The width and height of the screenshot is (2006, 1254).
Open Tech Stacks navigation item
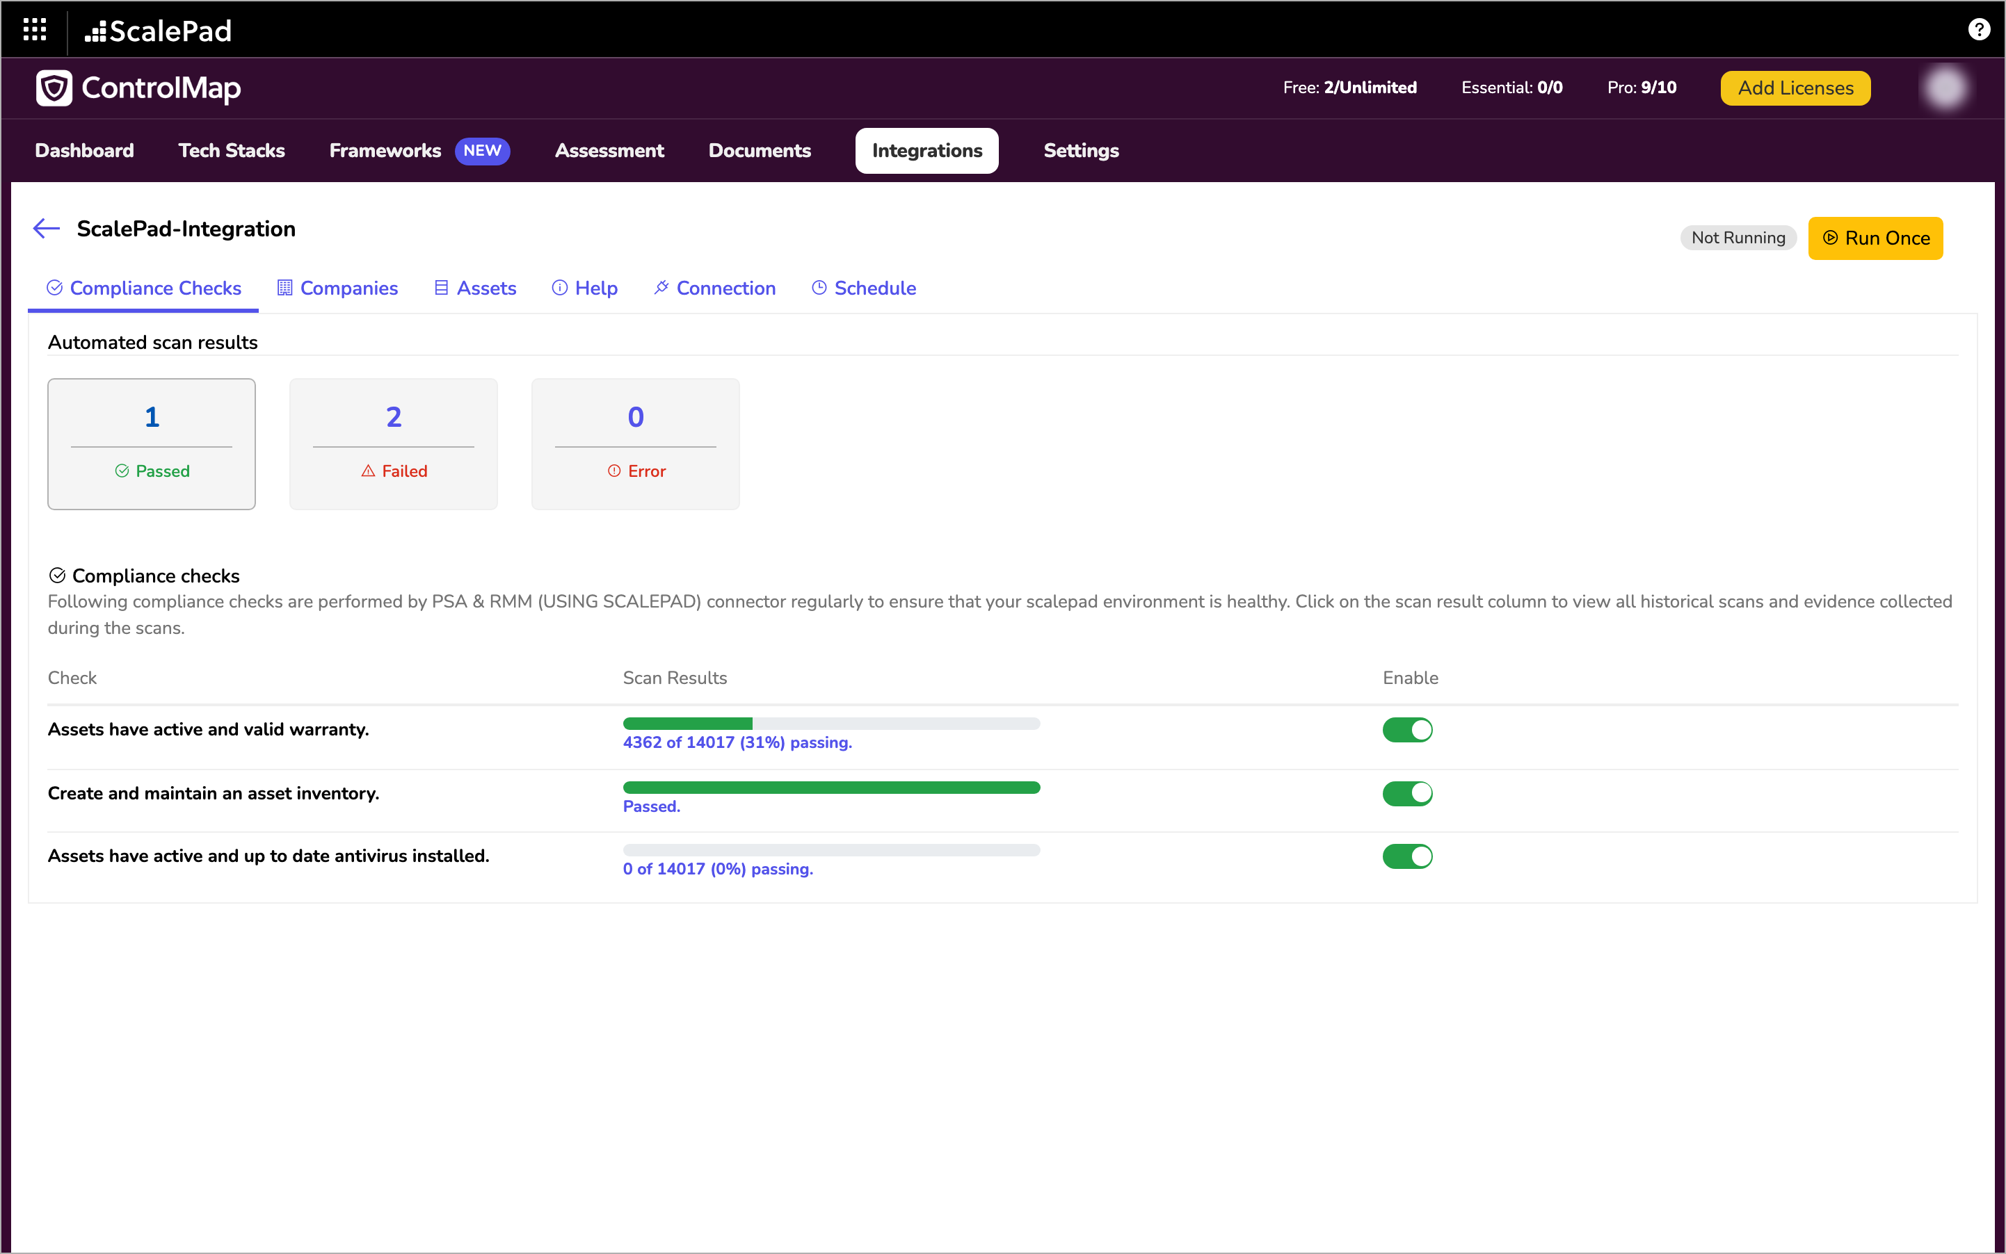pyautogui.click(x=232, y=150)
